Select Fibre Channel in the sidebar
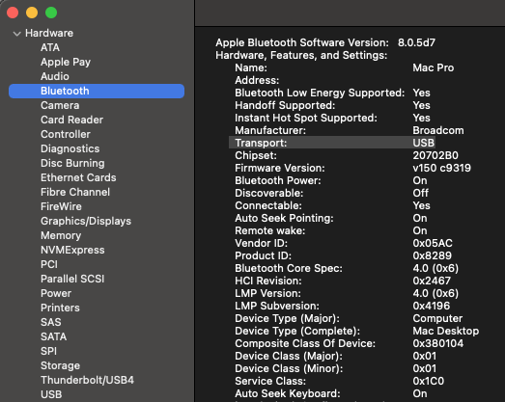Screen dimensions: 505x402 75,192
